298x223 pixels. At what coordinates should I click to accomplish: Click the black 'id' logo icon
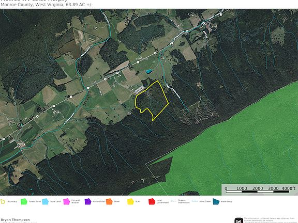tap(239, 220)
